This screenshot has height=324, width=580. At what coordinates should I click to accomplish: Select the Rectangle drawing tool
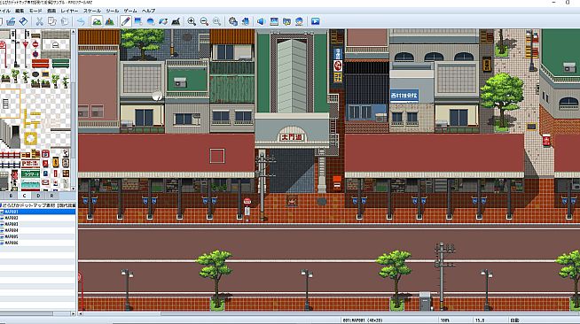point(138,21)
